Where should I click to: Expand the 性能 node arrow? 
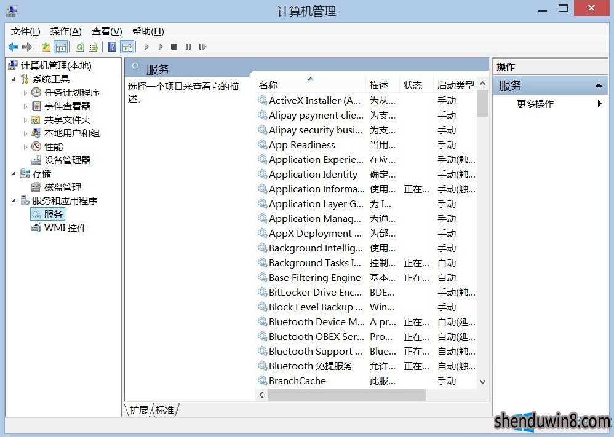click(25, 147)
